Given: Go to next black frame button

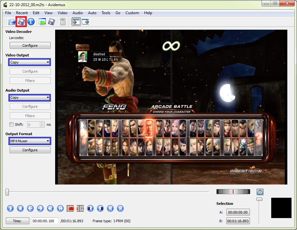Looking at the screenshot, I should [x=100, y=208].
